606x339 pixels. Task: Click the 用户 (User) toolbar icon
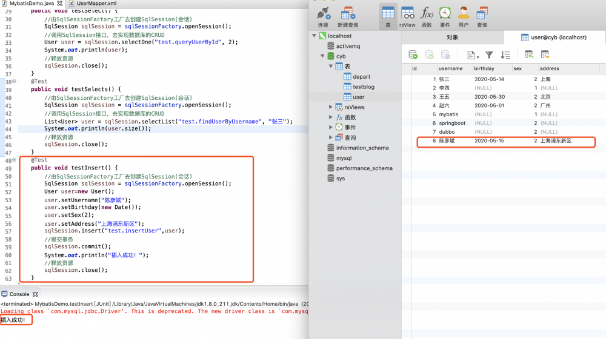pos(464,17)
